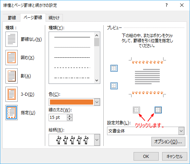Toggle the right border button below preview
The image size is (190, 164).
tap(158, 110)
